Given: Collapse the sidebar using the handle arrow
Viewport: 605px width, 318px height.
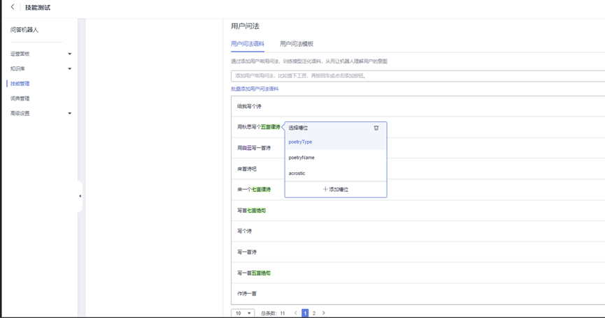Looking at the screenshot, I should (x=80, y=196).
